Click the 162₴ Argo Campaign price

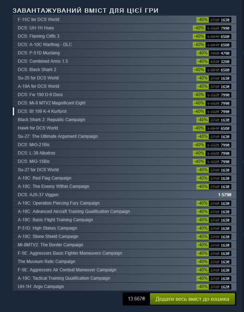[x=225, y=287]
